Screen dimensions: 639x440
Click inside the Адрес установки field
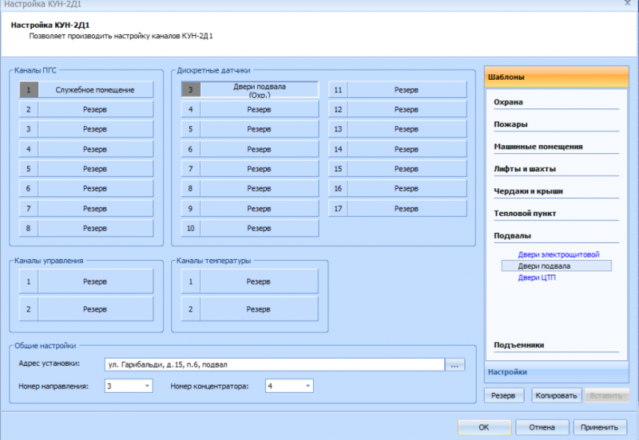pyautogui.click(x=274, y=365)
